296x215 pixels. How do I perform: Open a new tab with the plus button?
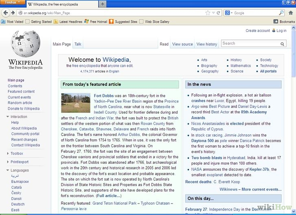point(102,4)
